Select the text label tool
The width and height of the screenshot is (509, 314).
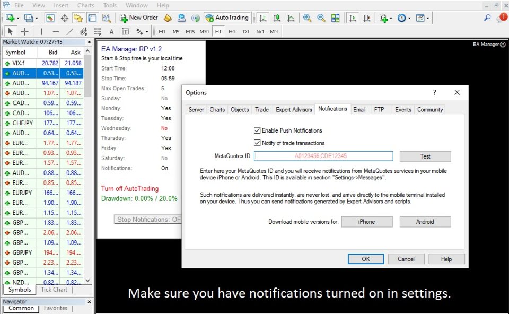(x=125, y=31)
